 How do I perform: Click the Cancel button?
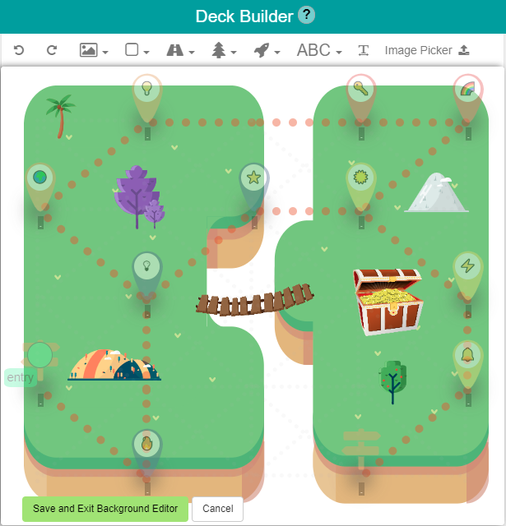coord(217,509)
